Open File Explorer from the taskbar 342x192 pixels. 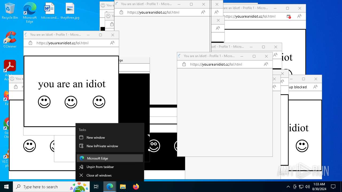[x=123, y=187]
